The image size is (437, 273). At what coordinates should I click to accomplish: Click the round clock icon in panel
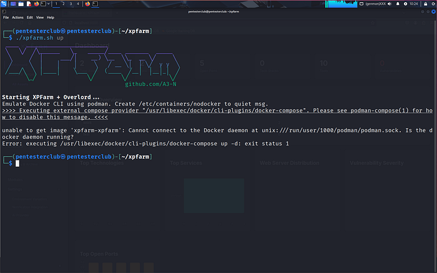pyautogui.click(x=406, y=4)
